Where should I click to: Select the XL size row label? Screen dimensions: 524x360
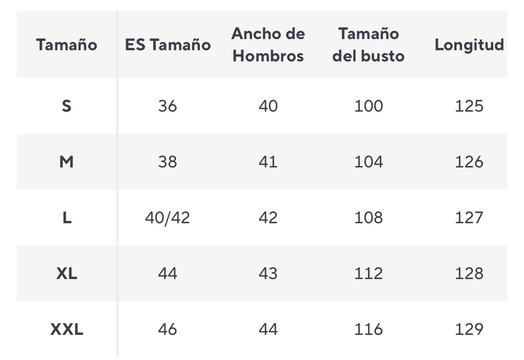[x=67, y=273]
